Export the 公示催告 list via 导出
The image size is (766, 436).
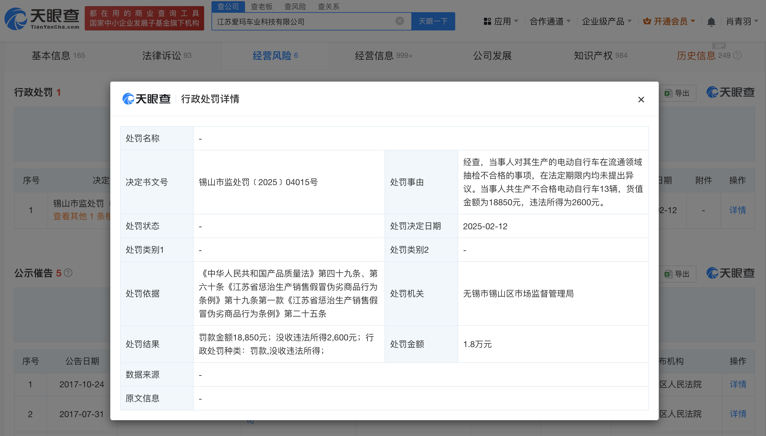[x=677, y=274]
